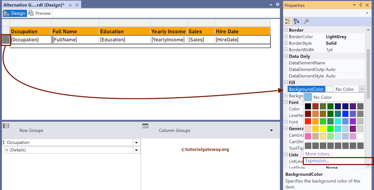Select the Full Name header cell
374x190 pixels.
pos(75,31)
